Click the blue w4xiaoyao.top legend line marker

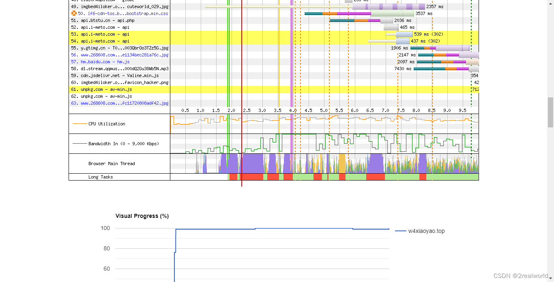pyautogui.click(x=400, y=231)
